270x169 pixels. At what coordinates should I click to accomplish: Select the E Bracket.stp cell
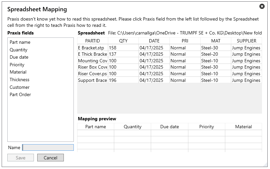point(93,48)
